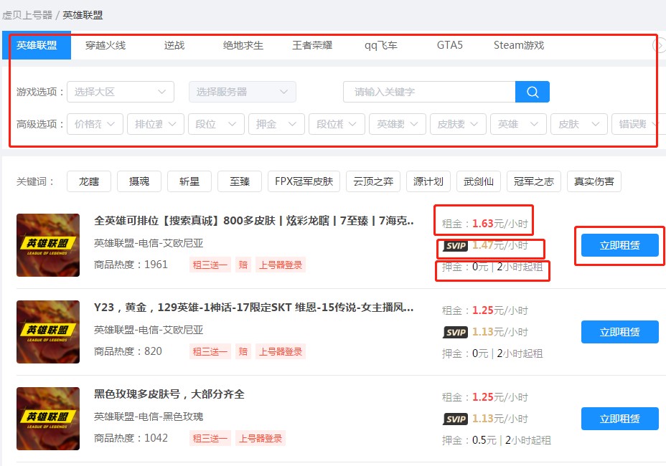
Task: Open the 价格范围 filter dropdown
Action: pos(95,124)
